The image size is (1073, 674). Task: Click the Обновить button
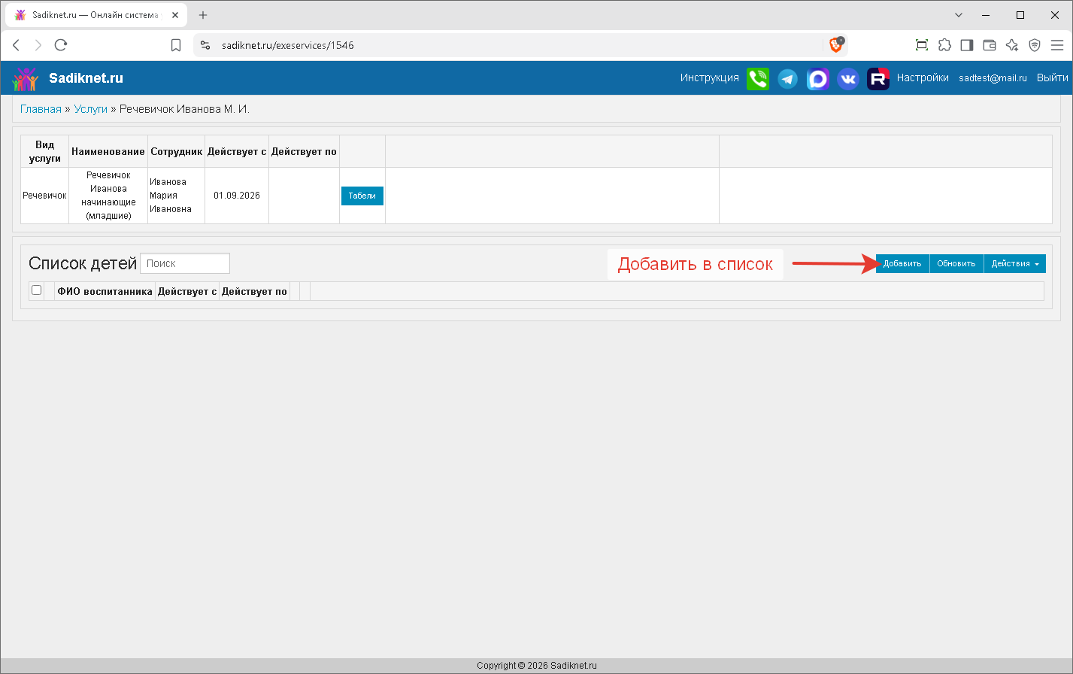tap(956, 263)
